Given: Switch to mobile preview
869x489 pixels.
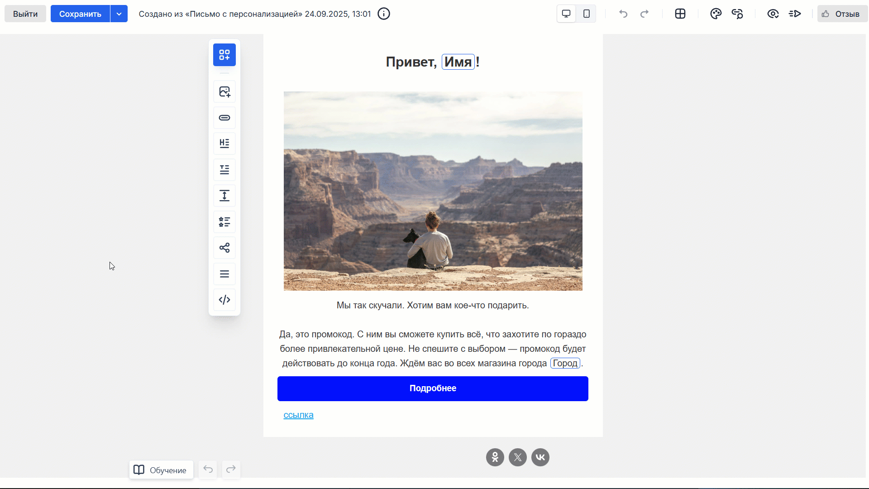Looking at the screenshot, I should click(586, 14).
